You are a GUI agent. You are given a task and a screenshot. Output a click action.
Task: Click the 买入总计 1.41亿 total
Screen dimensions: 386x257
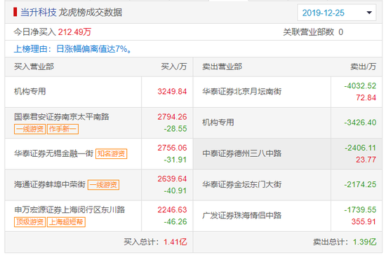tap(155, 242)
